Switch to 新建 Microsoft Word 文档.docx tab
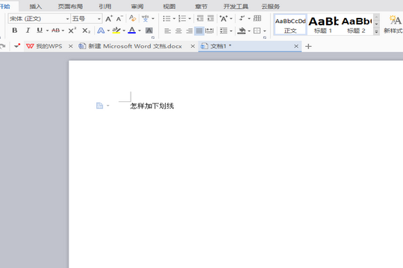403x268 pixels. tap(135, 46)
